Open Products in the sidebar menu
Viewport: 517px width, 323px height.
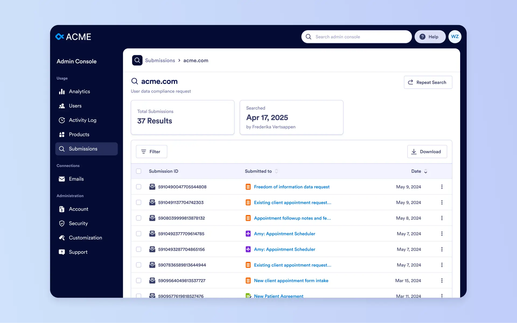pyautogui.click(x=79, y=134)
